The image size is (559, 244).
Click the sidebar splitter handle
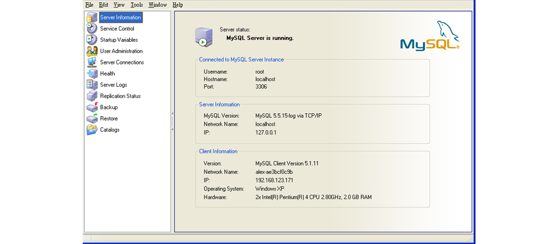coord(172,121)
